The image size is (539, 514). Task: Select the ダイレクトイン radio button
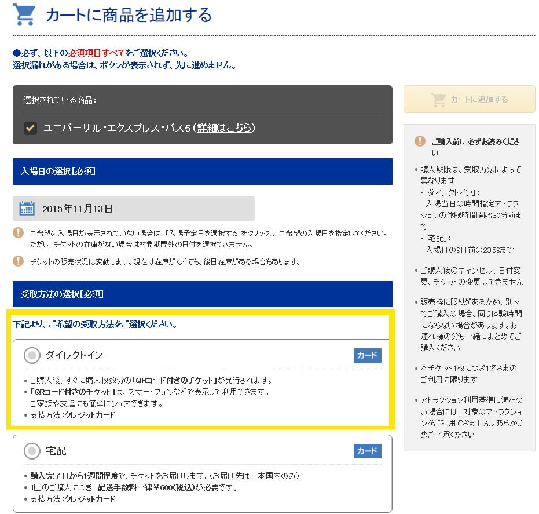pos(32,355)
